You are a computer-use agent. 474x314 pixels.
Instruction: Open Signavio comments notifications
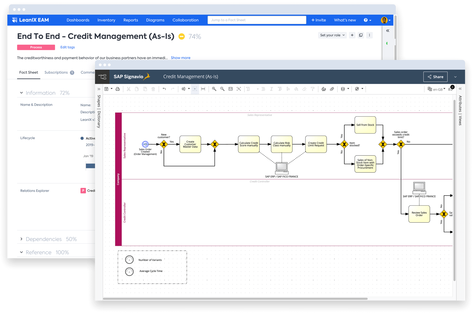(450, 89)
